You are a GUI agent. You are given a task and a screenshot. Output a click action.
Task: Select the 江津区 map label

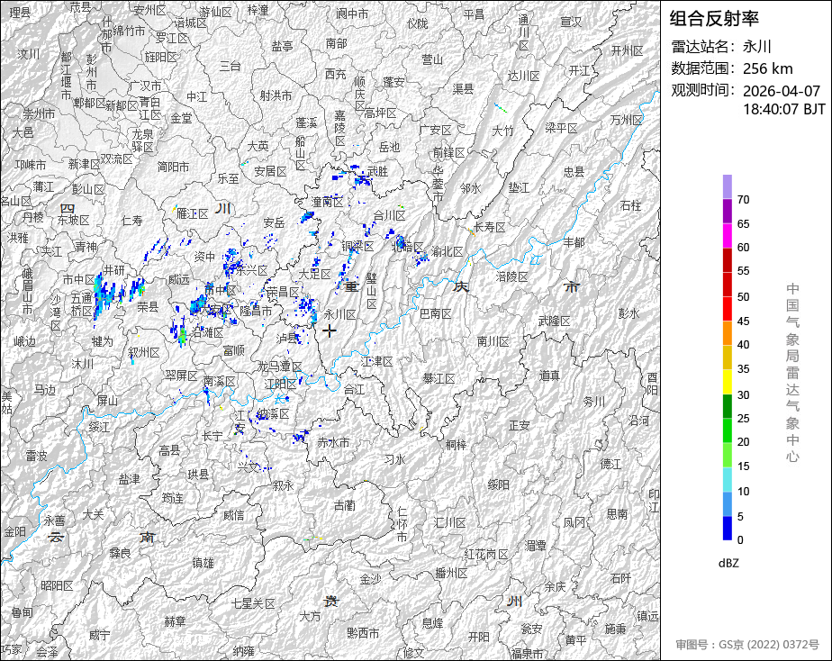376,362
